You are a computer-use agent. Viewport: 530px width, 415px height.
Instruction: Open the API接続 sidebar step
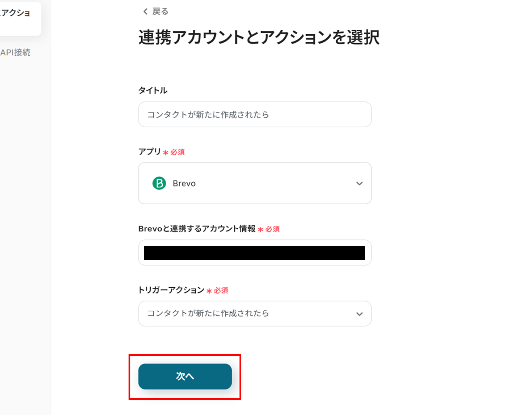(x=16, y=52)
